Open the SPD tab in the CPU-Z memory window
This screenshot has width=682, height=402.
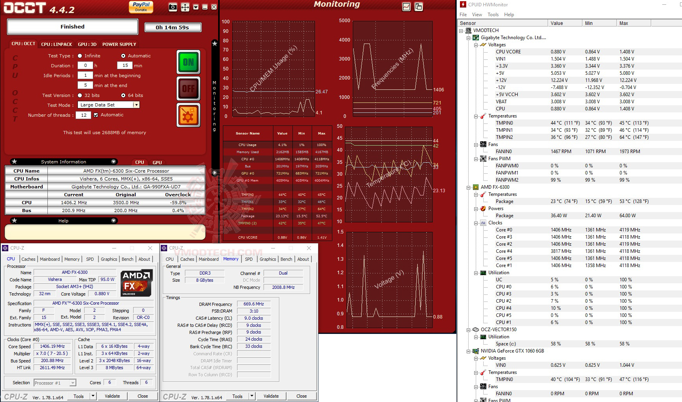click(x=249, y=259)
